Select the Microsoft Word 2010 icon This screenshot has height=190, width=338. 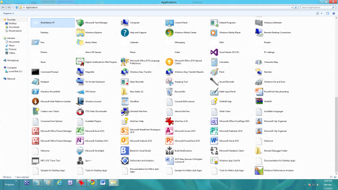214,141
